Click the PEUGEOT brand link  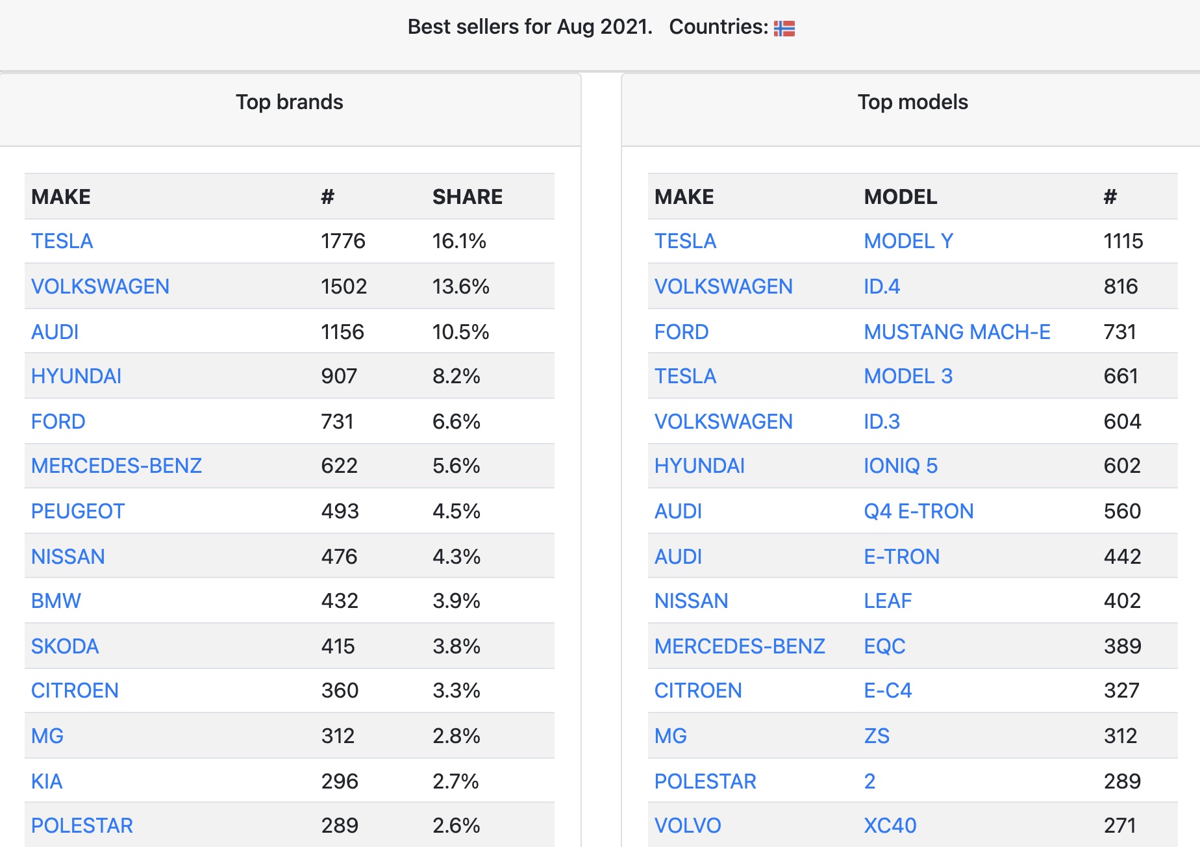78,511
